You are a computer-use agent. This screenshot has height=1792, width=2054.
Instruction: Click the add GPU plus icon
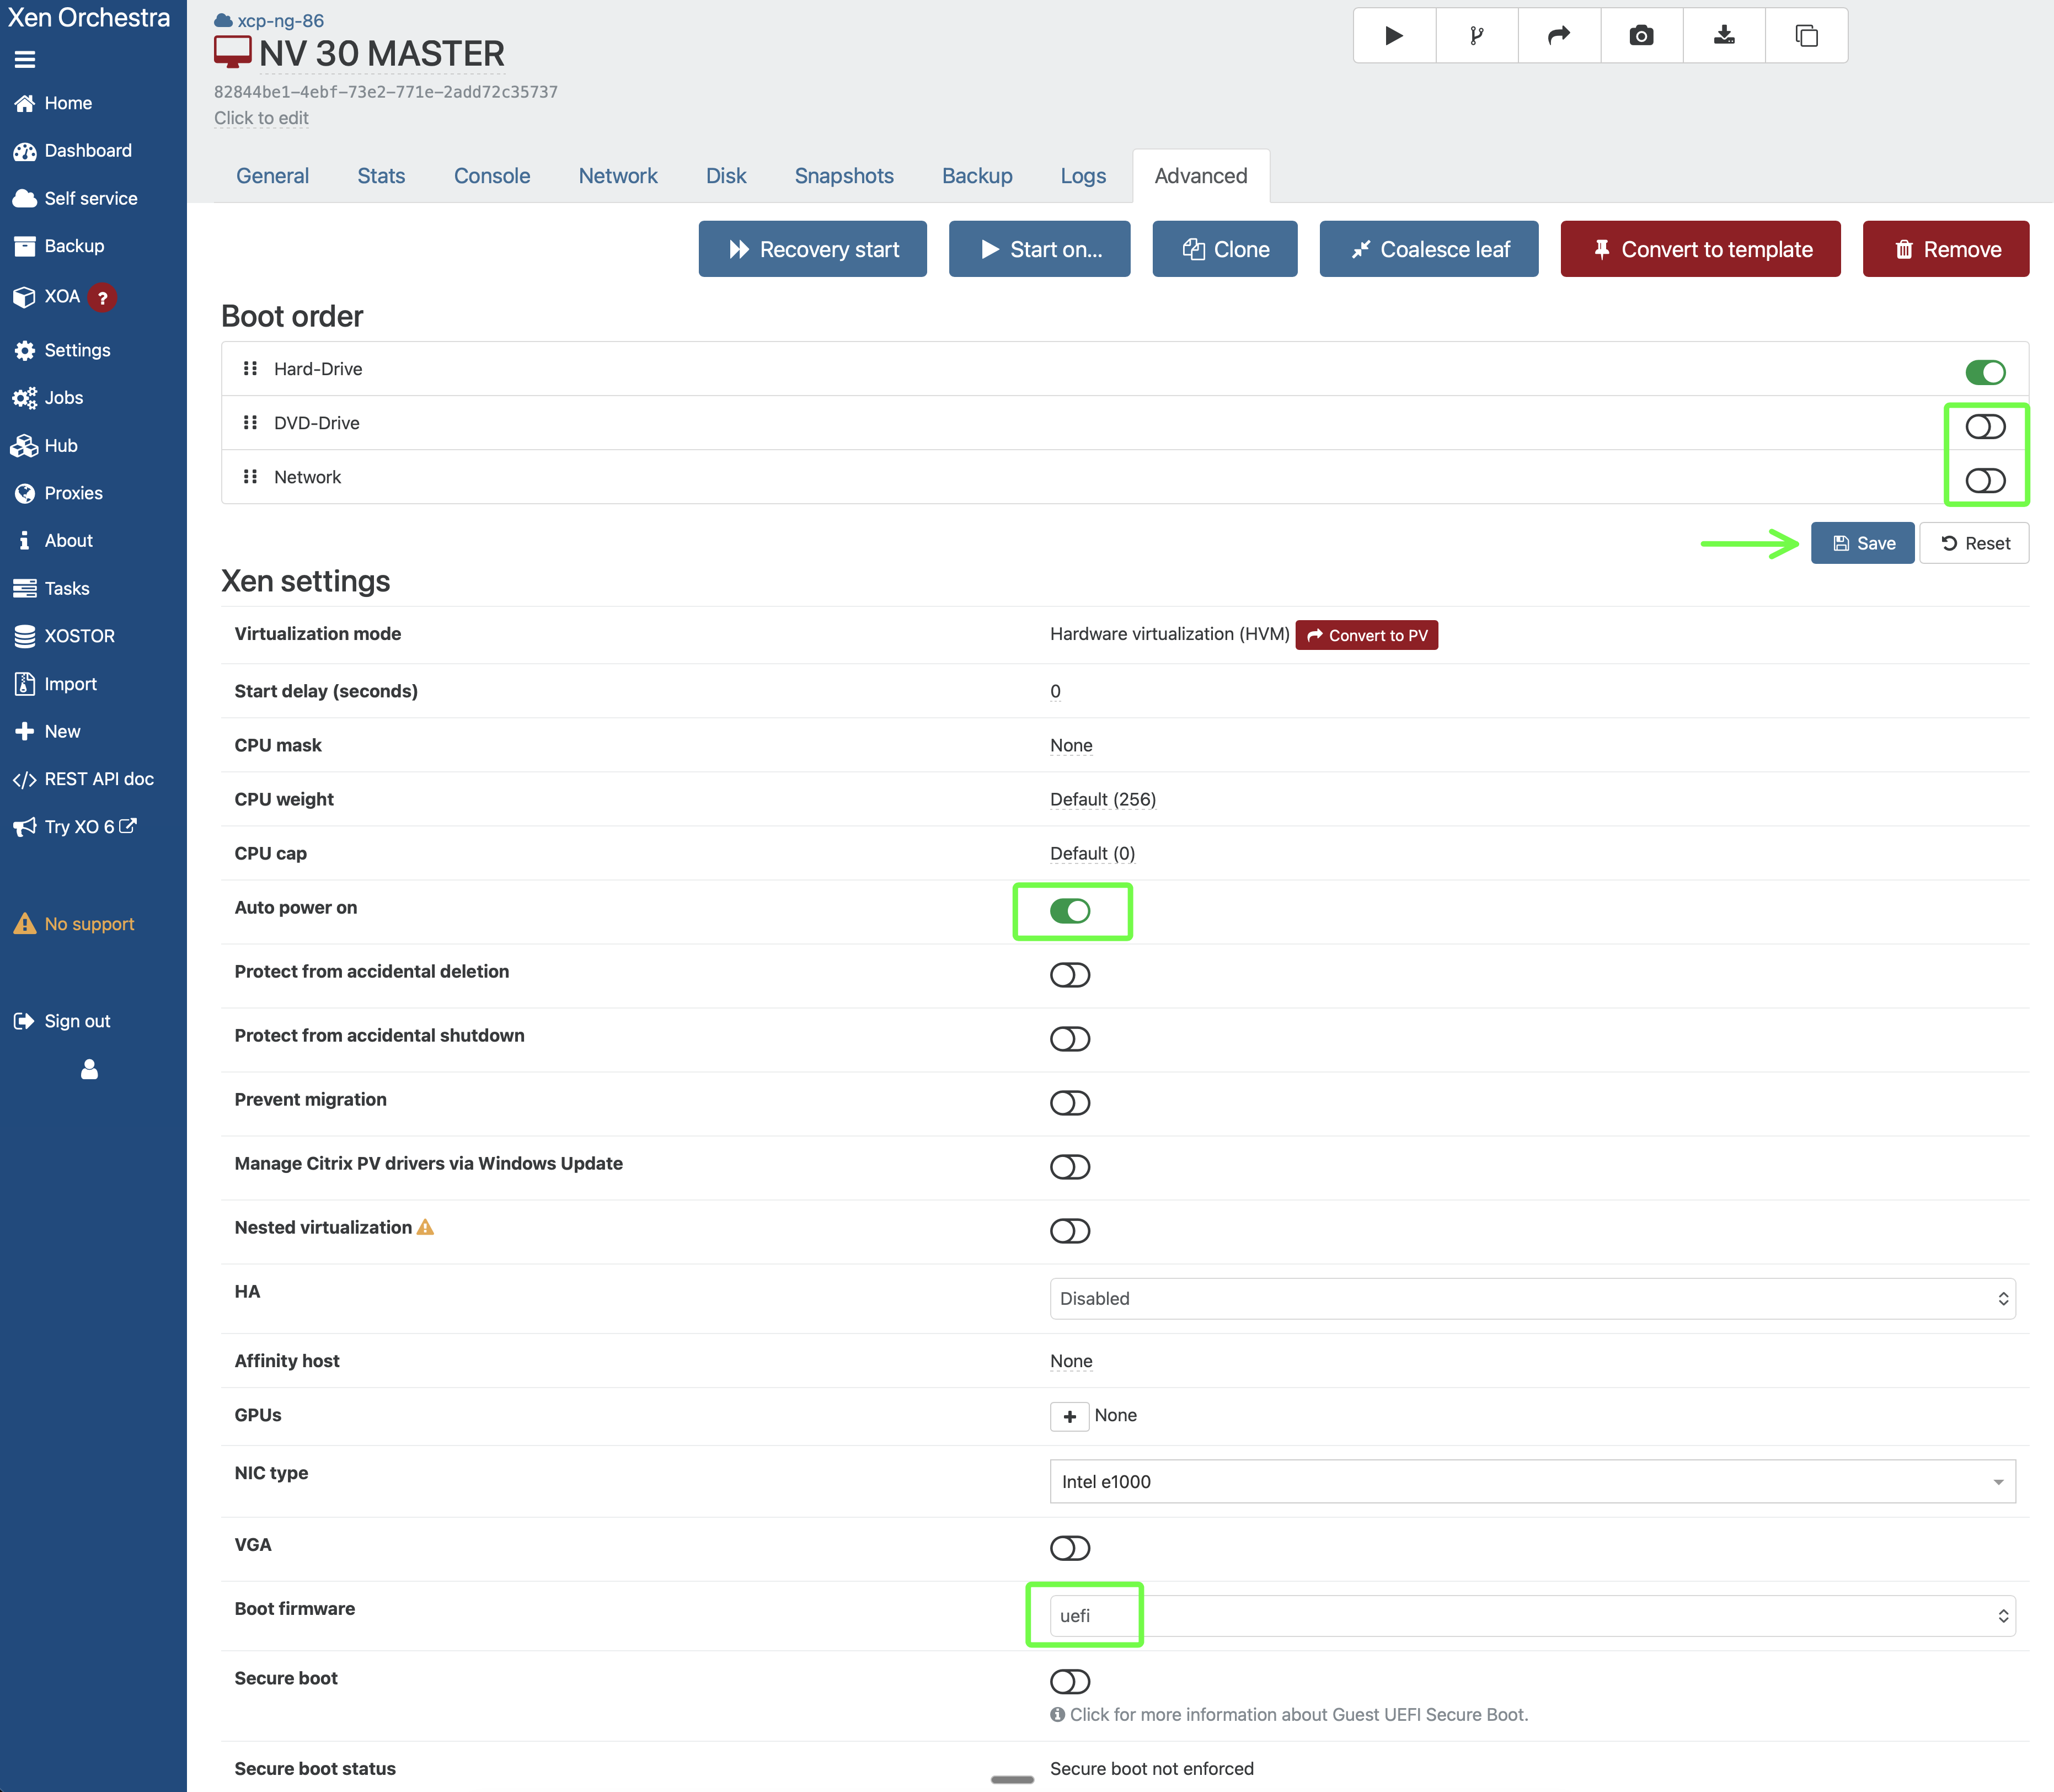[1068, 1416]
